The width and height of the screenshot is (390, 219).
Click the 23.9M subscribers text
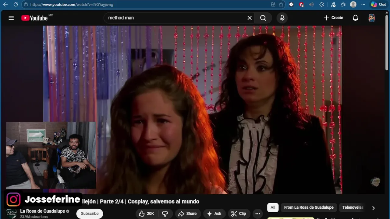[x=34, y=217]
